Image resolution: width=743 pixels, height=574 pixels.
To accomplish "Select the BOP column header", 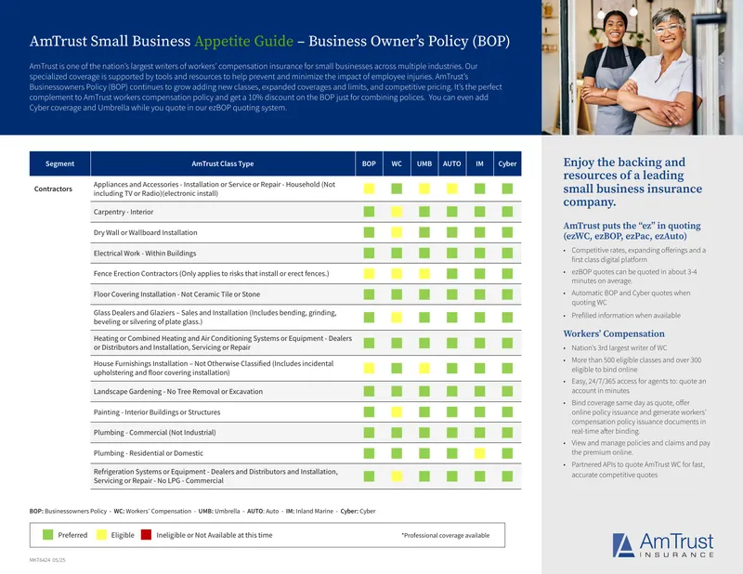I will click(x=369, y=163).
